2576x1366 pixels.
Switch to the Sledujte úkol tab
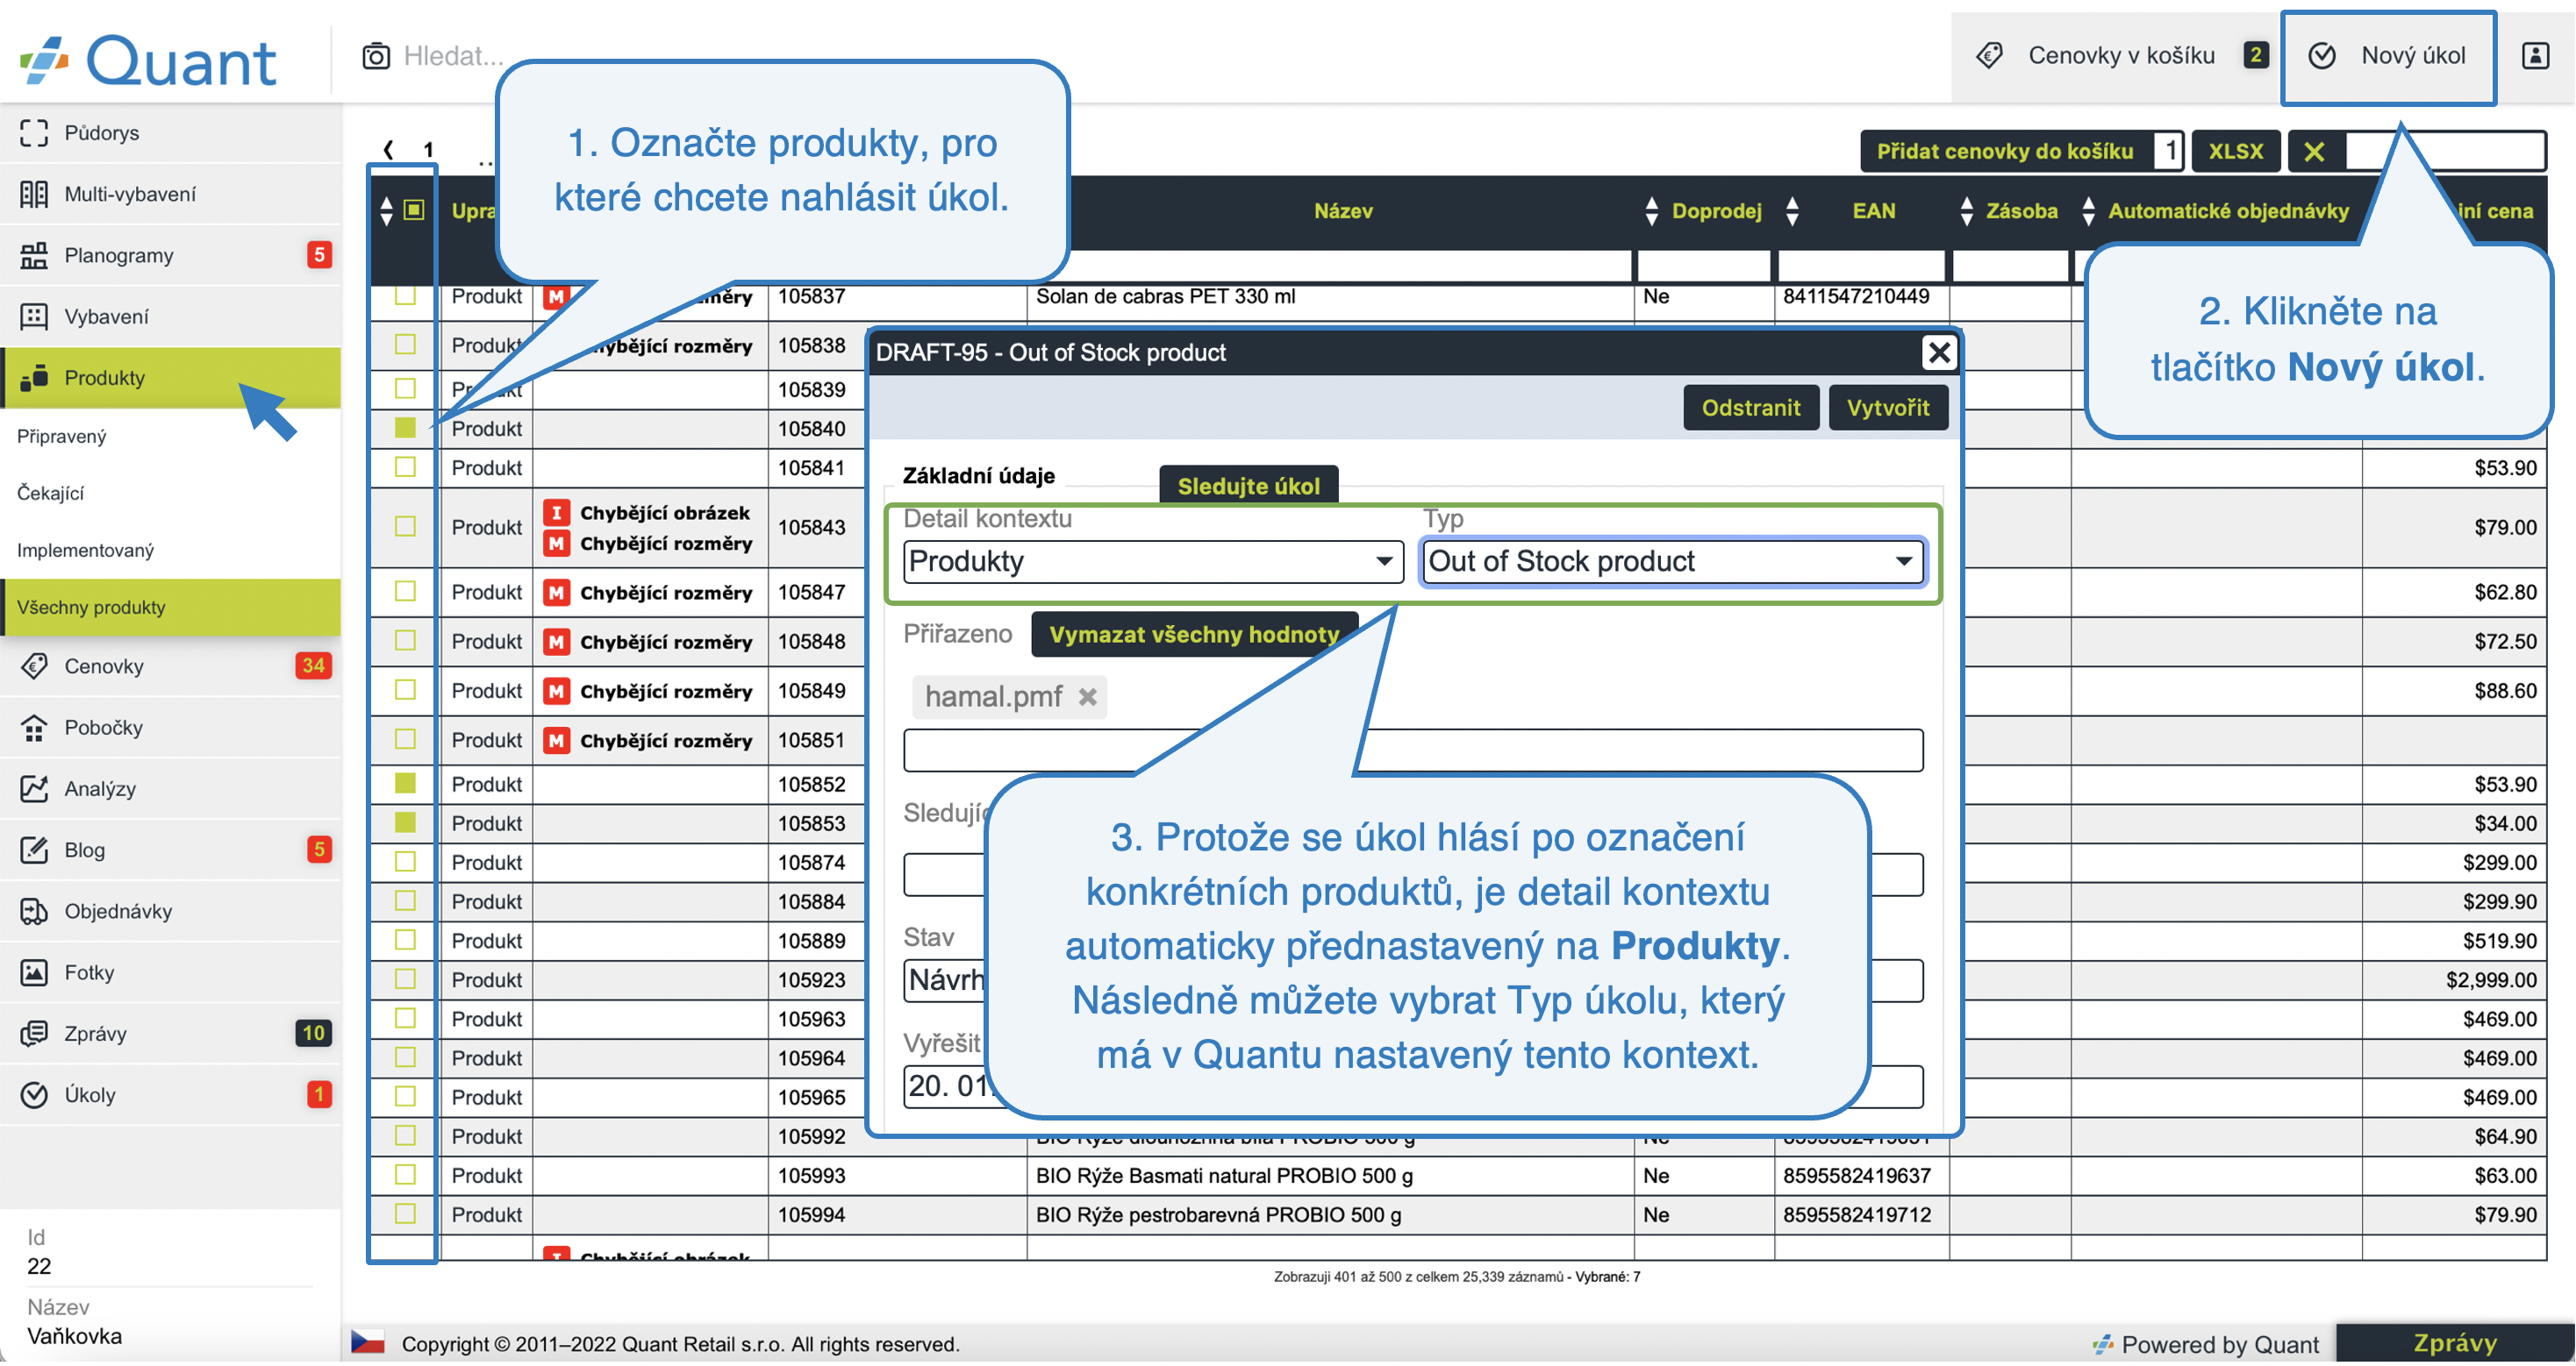(x=1248, y=487)
